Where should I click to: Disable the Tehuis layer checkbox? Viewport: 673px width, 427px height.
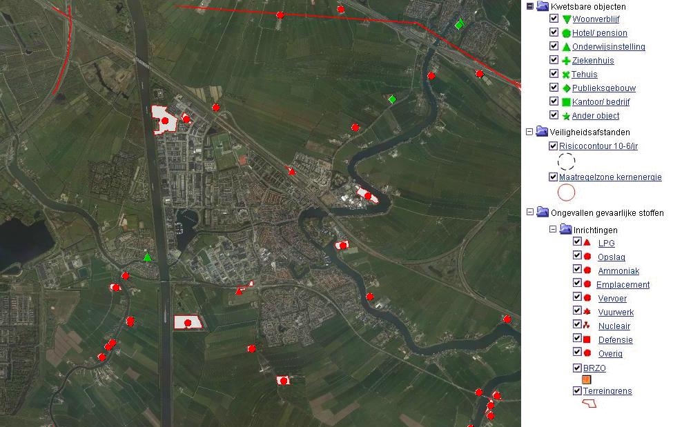coord(554,73)
